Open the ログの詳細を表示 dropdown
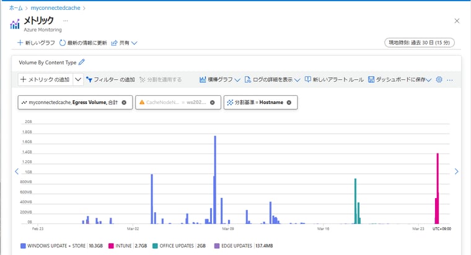The height and width of the screenshot is (255, 471). [x=273, y=79]
